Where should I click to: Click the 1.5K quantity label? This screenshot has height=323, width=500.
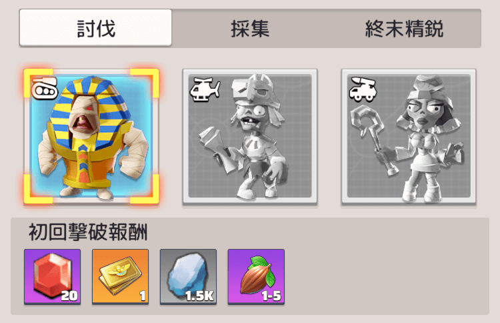(199, 296)
